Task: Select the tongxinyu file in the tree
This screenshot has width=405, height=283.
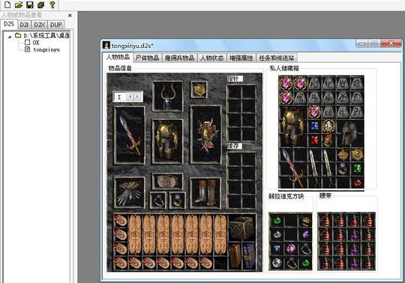Action: click(x=46, y=49)
